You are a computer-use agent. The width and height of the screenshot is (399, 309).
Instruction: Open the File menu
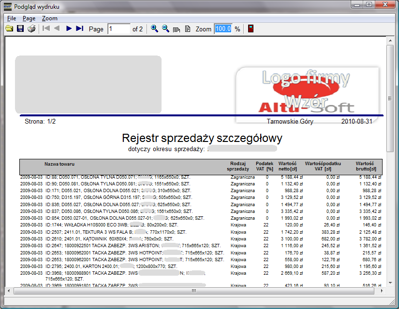[12, 18]
